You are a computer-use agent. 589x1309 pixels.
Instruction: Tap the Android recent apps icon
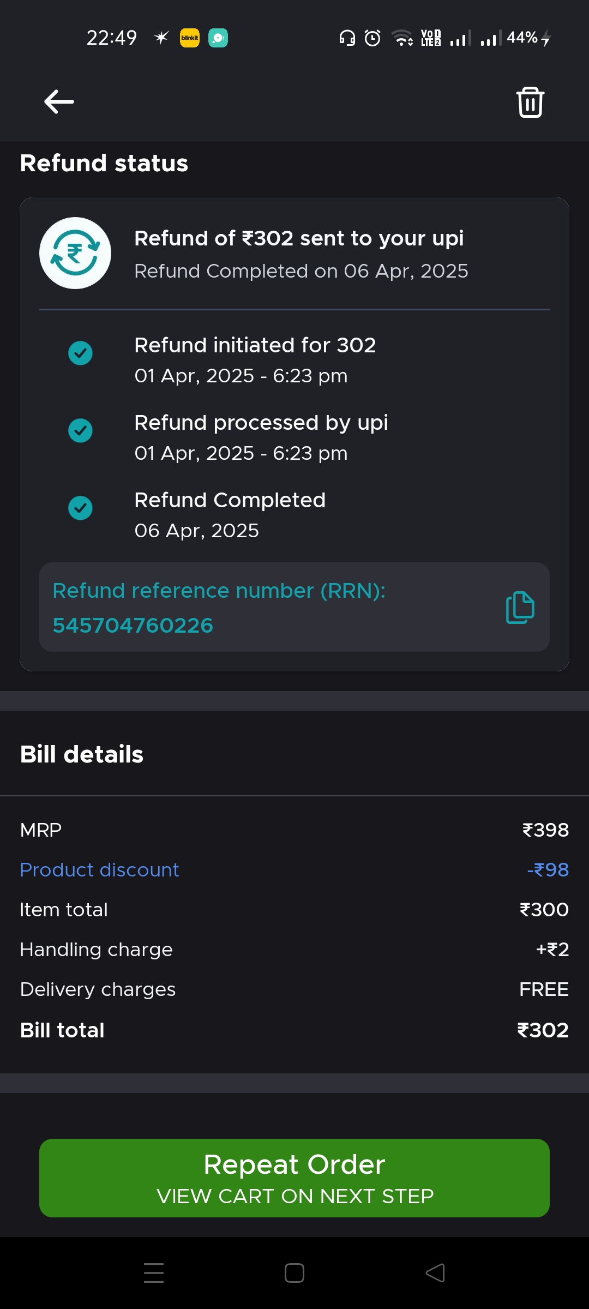pos(154,1273)
